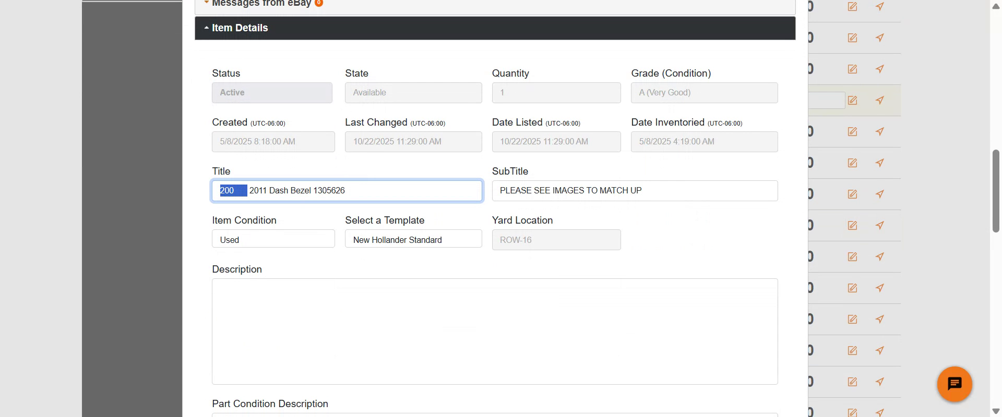Expand the Messages from eBay section
The height and width of the screenshot is (417, 1002).
[x=261, y=4]
